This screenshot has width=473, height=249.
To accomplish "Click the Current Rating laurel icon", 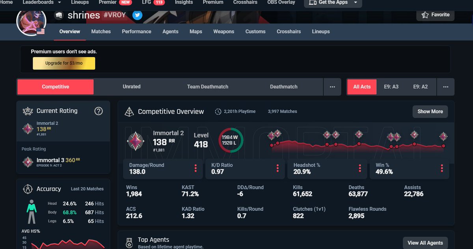I will point(28,111).
